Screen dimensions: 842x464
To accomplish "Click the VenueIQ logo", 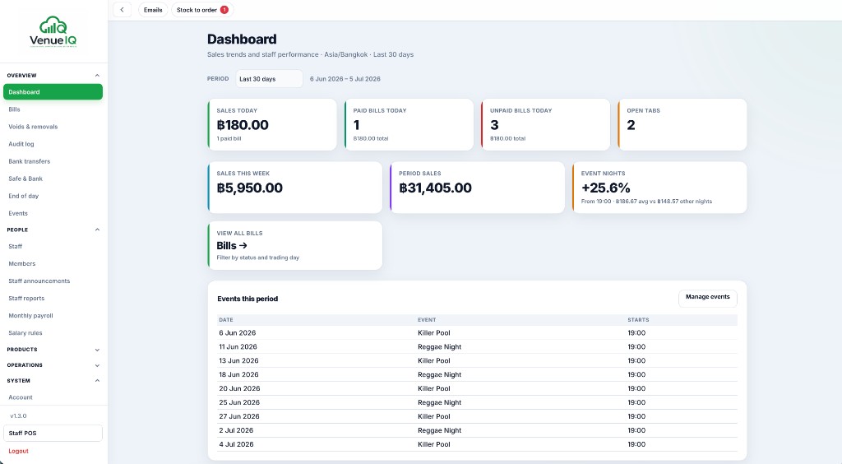I will [53, 32].
